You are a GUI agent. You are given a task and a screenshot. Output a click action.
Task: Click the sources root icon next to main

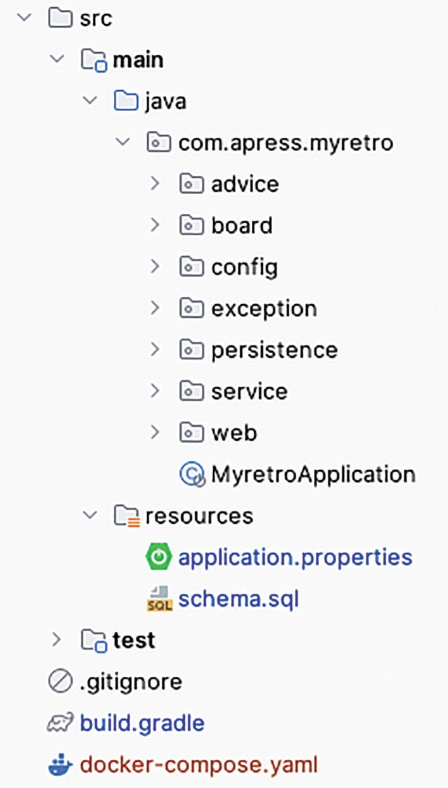tap(95, 60)
